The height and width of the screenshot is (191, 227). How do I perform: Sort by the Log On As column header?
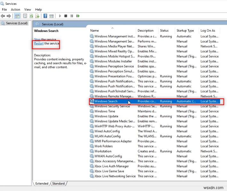click(208, 31)
